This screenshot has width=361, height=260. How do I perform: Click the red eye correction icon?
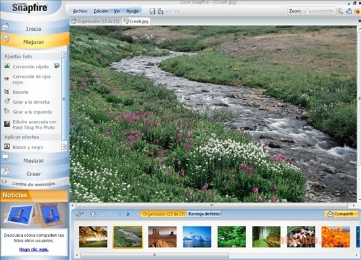pyautogui.click(x=7, y=79)
